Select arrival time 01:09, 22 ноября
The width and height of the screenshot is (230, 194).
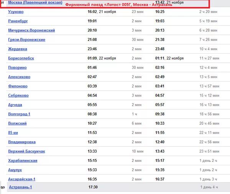tap(102, 58)
